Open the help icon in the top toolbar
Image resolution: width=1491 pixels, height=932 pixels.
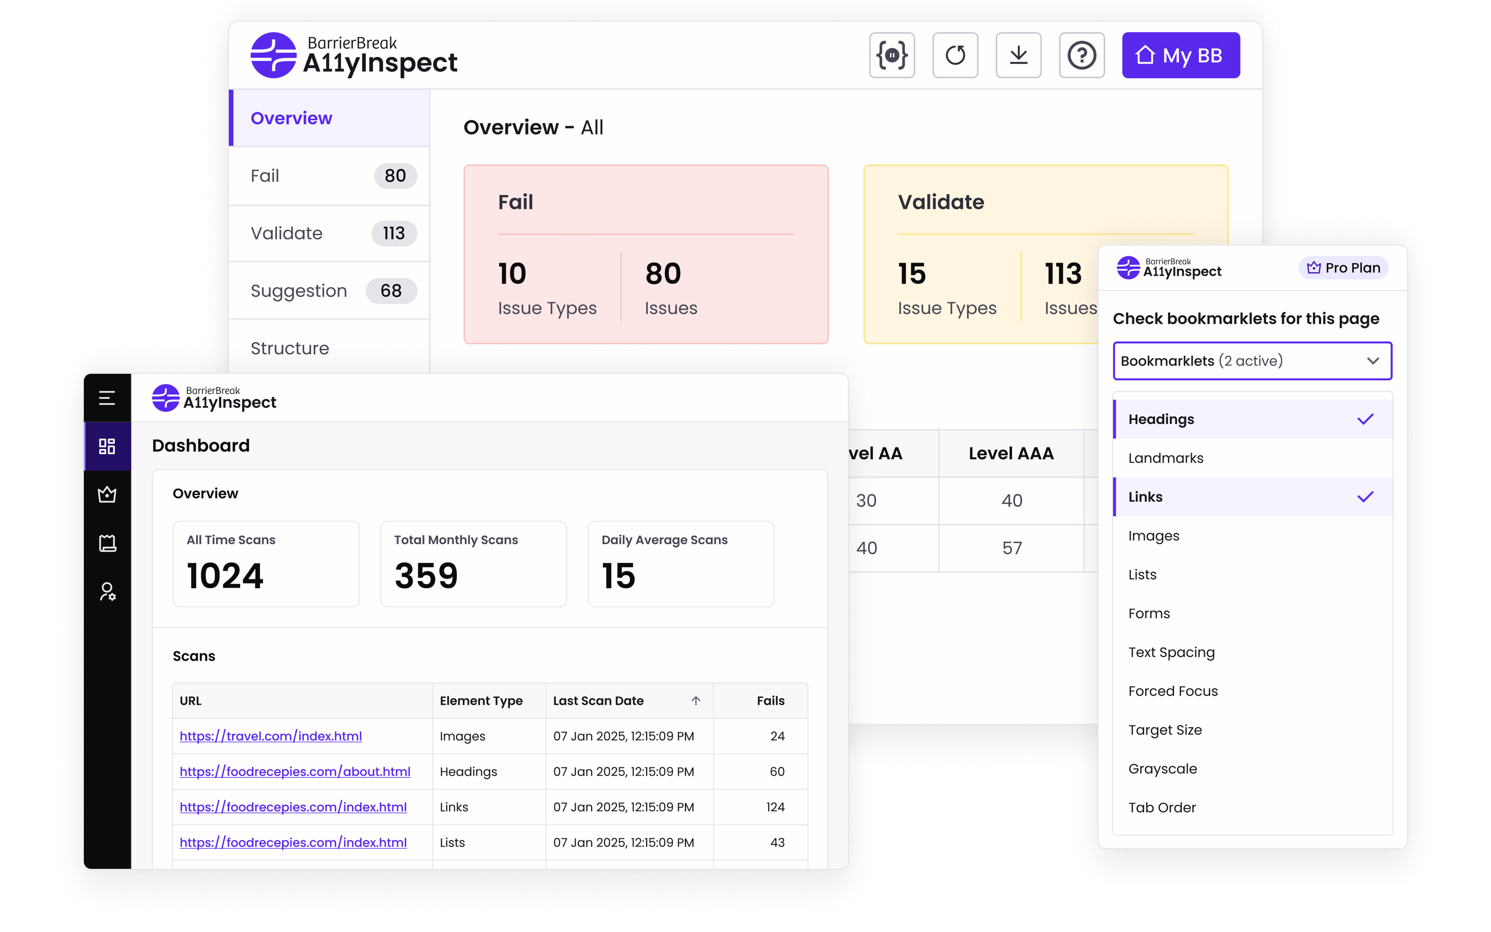click(x=1083, y=55)
